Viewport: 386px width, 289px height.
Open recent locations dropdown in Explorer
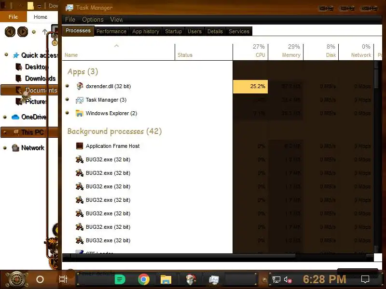coord(34,32)
